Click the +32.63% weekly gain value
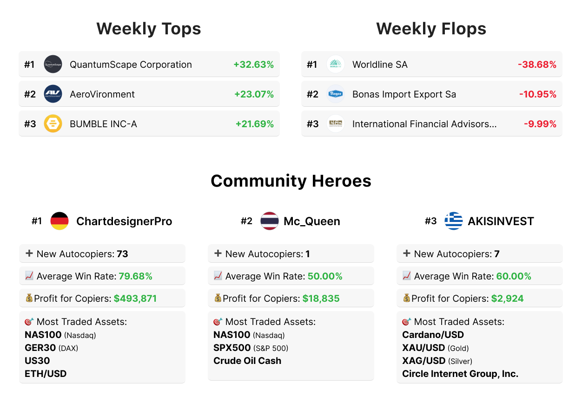 [254, 65]
